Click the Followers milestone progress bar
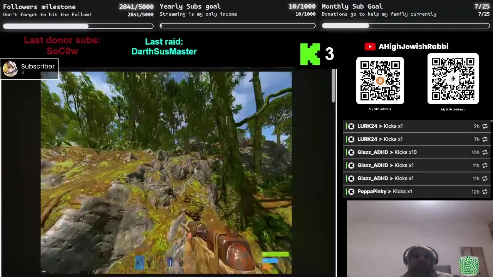The image size is (493, 277). point(78,26)
